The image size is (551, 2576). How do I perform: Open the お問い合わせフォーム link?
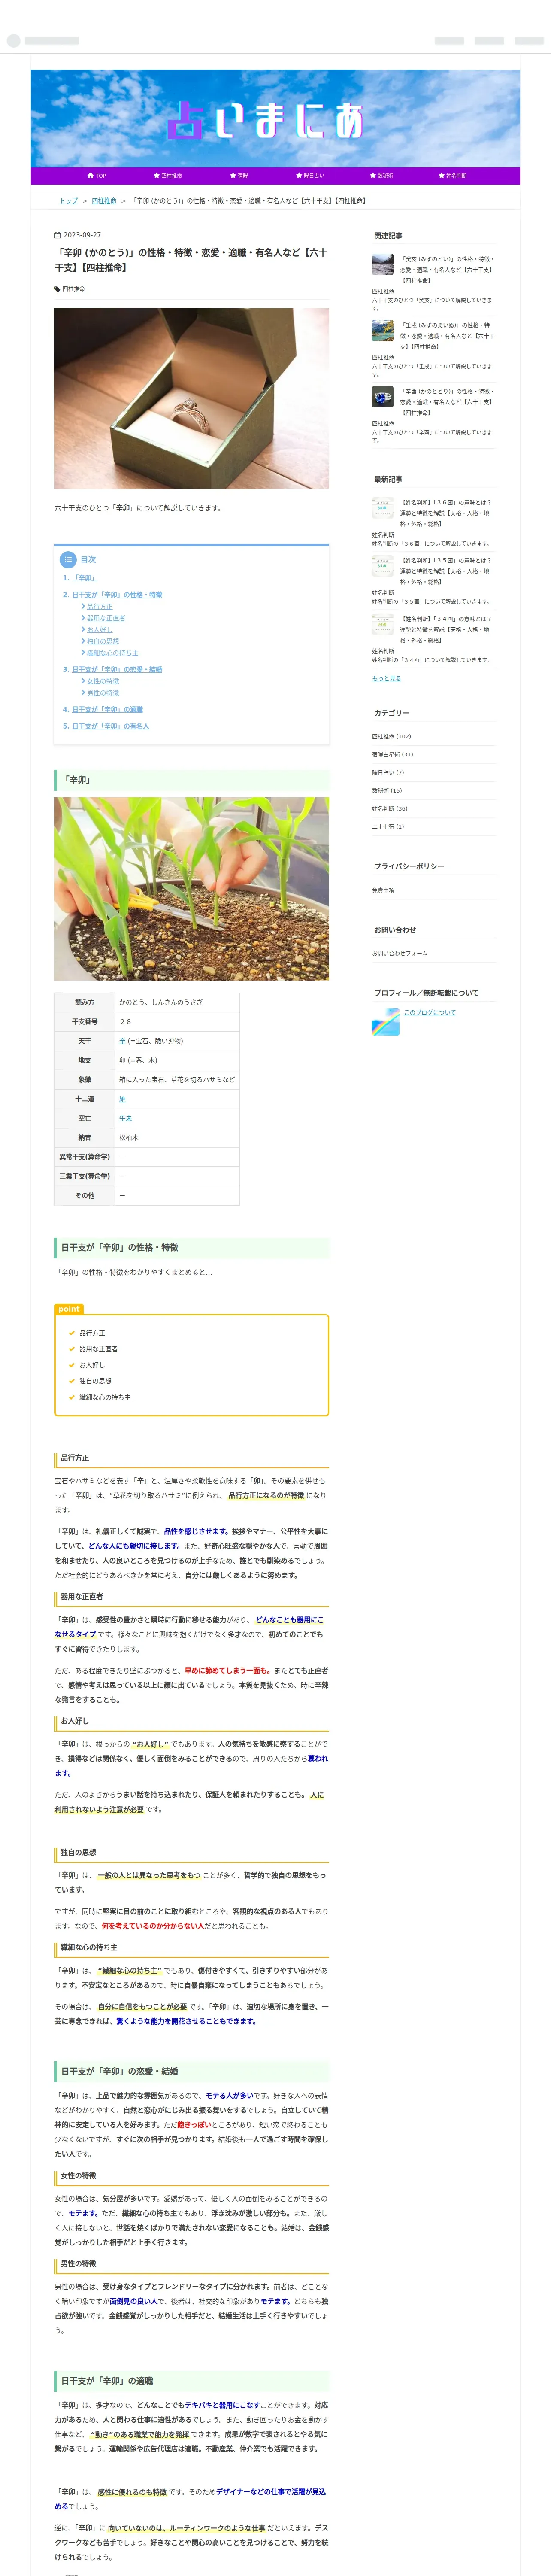pyautogui.click(x=399, y=953)
